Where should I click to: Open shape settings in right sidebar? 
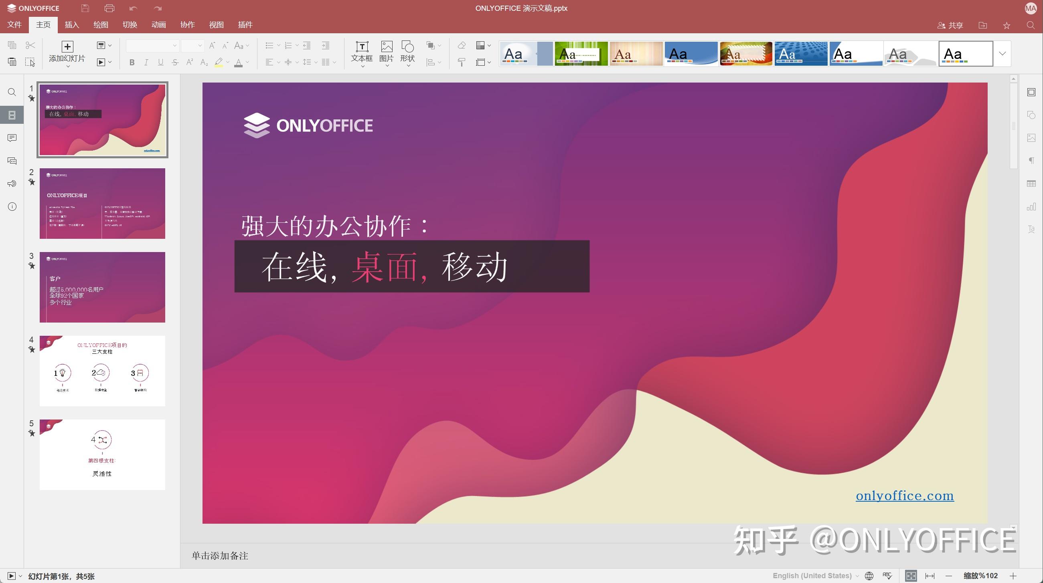pyautogui.click(x=1031, y=115)
